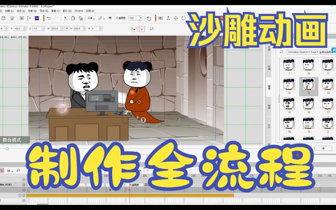Open the 导出 menu
Image resolution: width=336 pixels, height=210 pixels.
tap(44, 11)
